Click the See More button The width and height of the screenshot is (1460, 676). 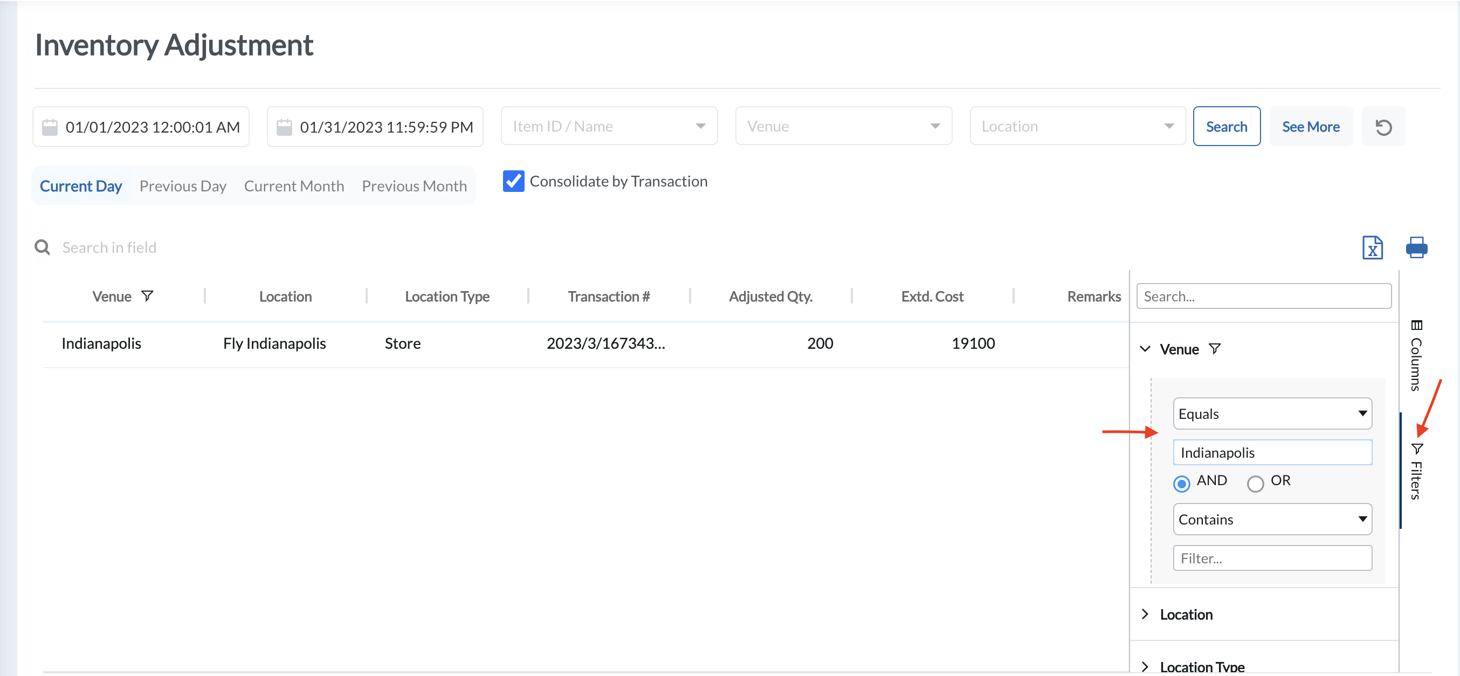pyautogui.click(x=1310, y=126)
